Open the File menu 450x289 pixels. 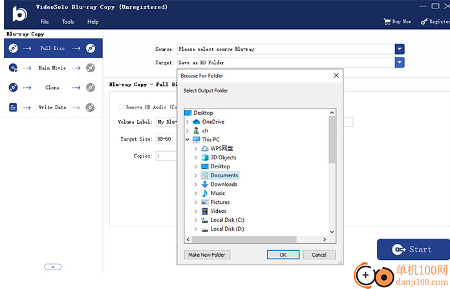point(45,22)
